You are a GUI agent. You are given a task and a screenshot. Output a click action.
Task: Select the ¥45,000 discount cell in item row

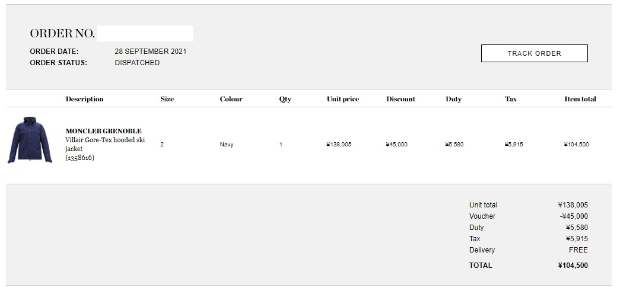[396, 145]
